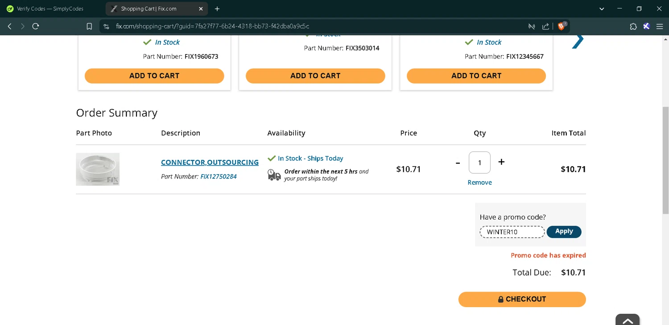669x325 pixels.
Task: Go back with the browser back arrow
Action: click(x=9, y=26)
